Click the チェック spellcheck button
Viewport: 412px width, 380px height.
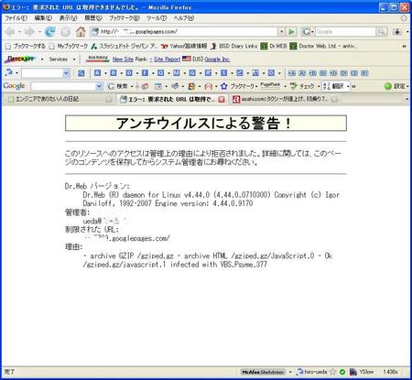click(x=301, y=86)
